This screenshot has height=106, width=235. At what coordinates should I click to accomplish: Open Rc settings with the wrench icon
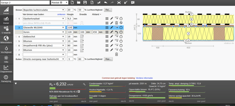[84, 84]
